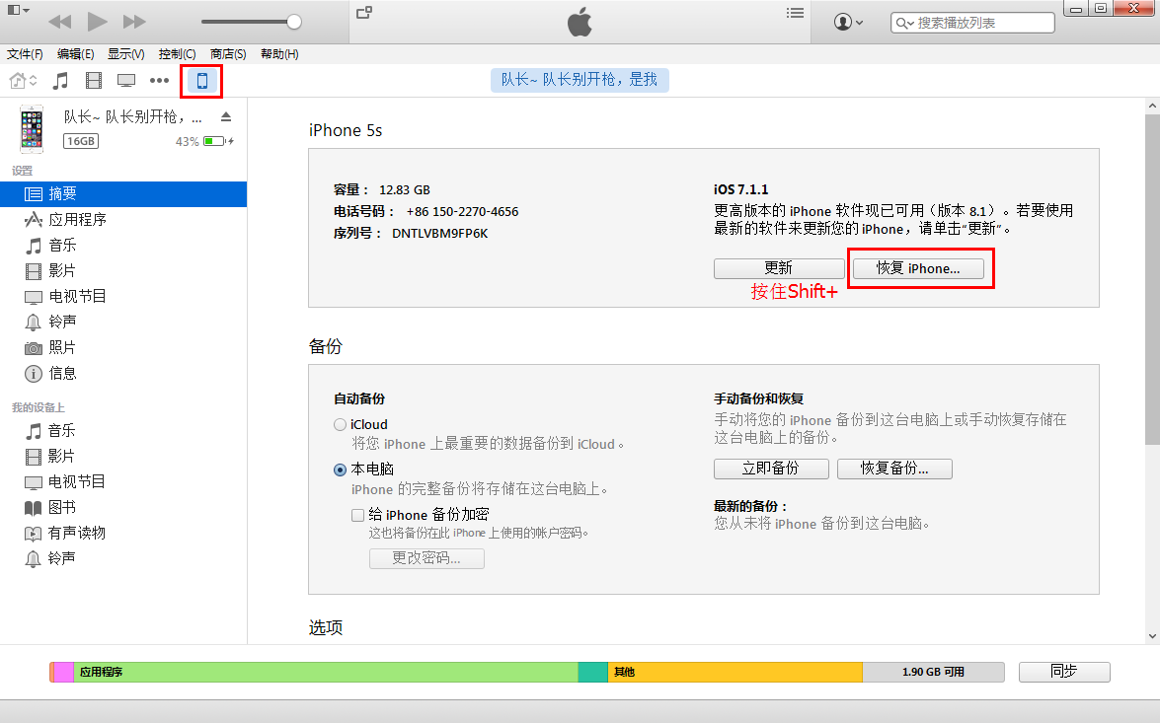The image size is (1160, 723).
Task: Click the phone number +86 150-2270-4656
Action: pyautogui.click(x=462, y=212)
